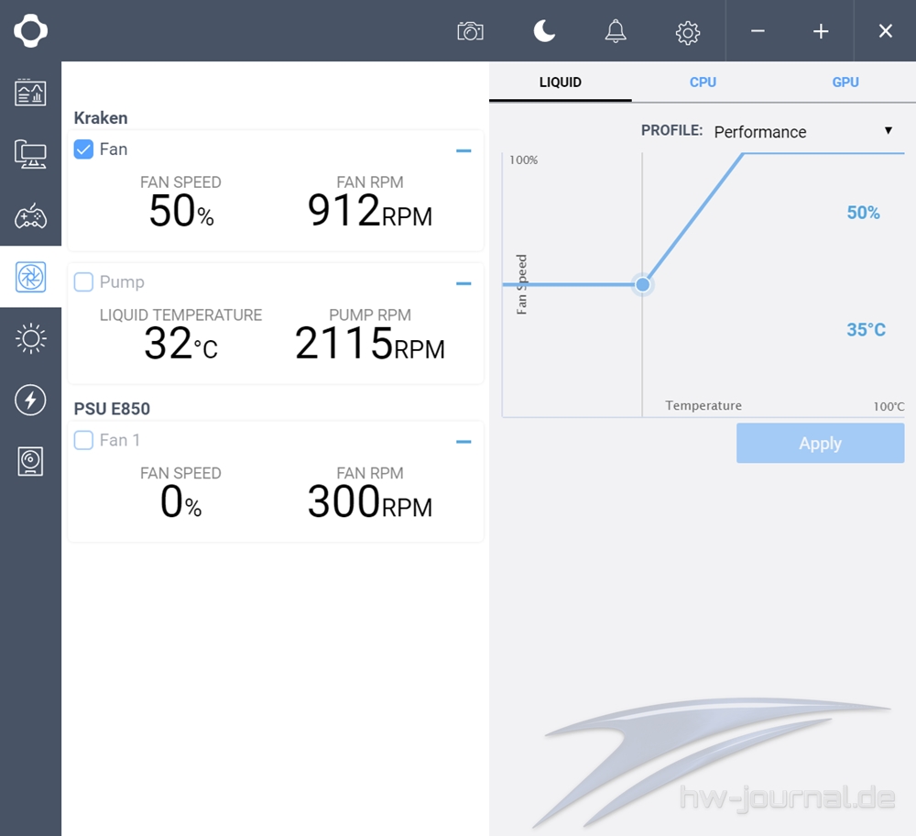Collapse the Pump card

[x=463, y=283]
